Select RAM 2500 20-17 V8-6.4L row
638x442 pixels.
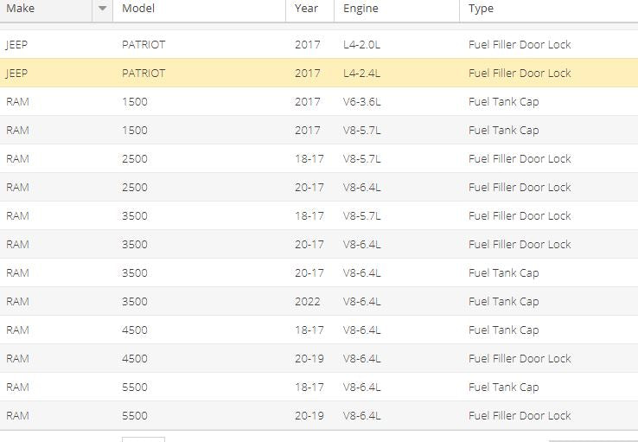319,187
